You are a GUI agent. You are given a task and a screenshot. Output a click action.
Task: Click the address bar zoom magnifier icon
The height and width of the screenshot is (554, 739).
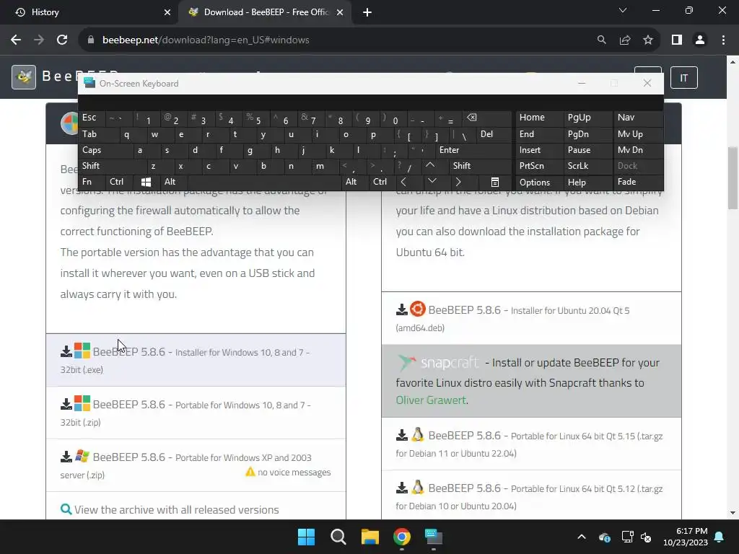coord(601,40)
